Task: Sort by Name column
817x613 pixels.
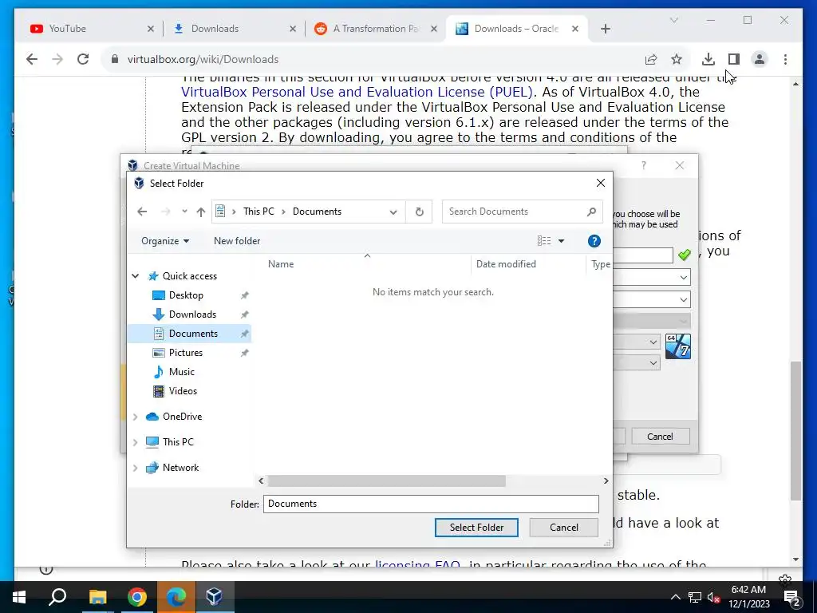Action: 281,264
